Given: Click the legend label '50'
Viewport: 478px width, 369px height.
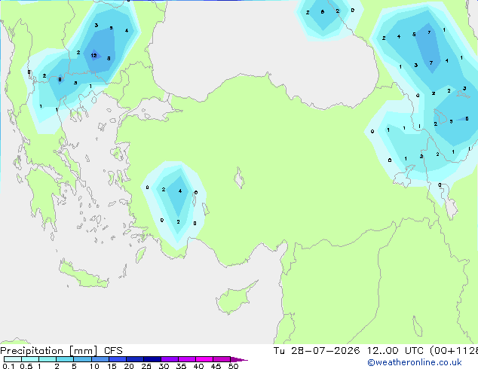Looking at the screenshot, I should (x=233, y=366).
